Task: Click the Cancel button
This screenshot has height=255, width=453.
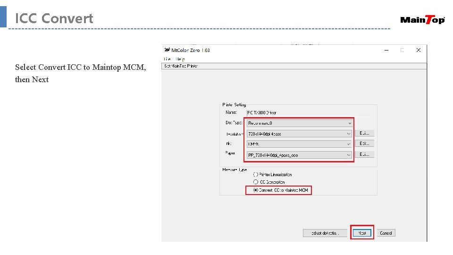Action: [x=386, y=233]
